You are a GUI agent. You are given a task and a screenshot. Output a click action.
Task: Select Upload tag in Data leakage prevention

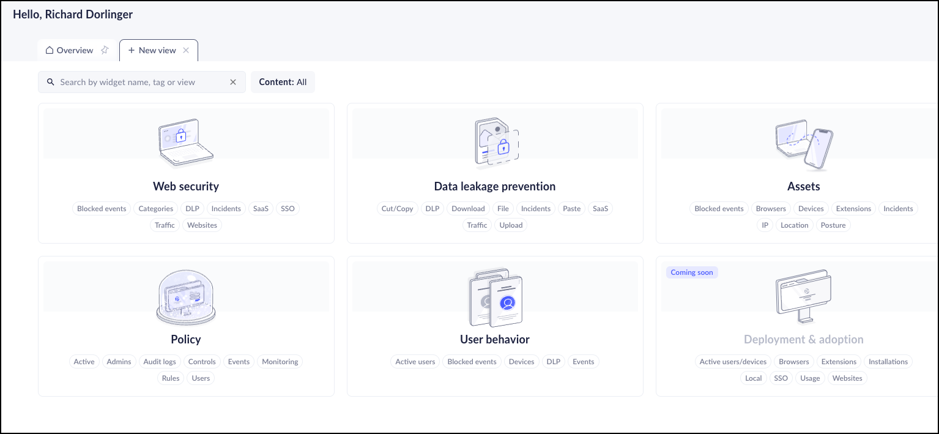511,225
